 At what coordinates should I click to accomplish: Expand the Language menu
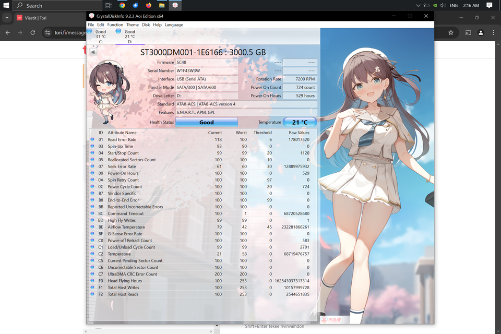point(174,25)
